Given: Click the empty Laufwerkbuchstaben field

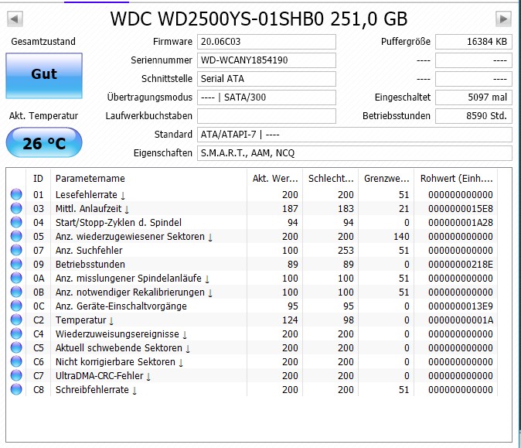Looking at the screenshot, I should [267, 116].
